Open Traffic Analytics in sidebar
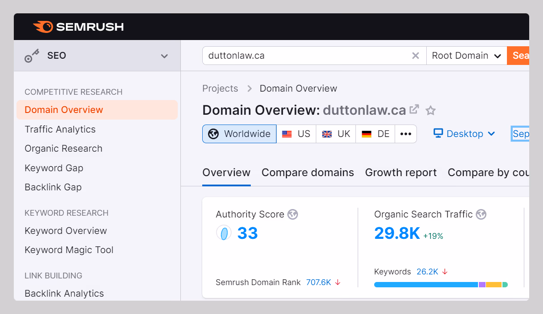Viewport: 543px width, 314px height. (x=60, y=129)
